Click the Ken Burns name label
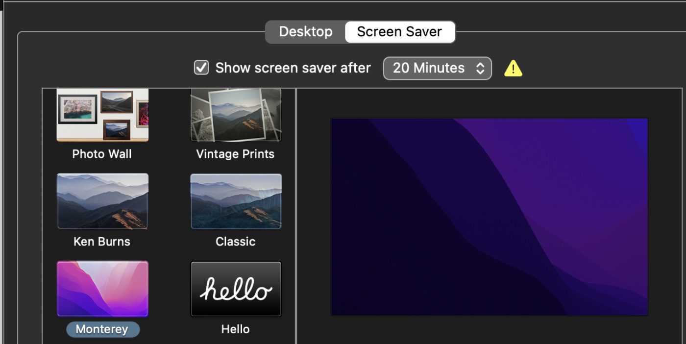This screenshot has width=686, height=344. coord(102,242)
